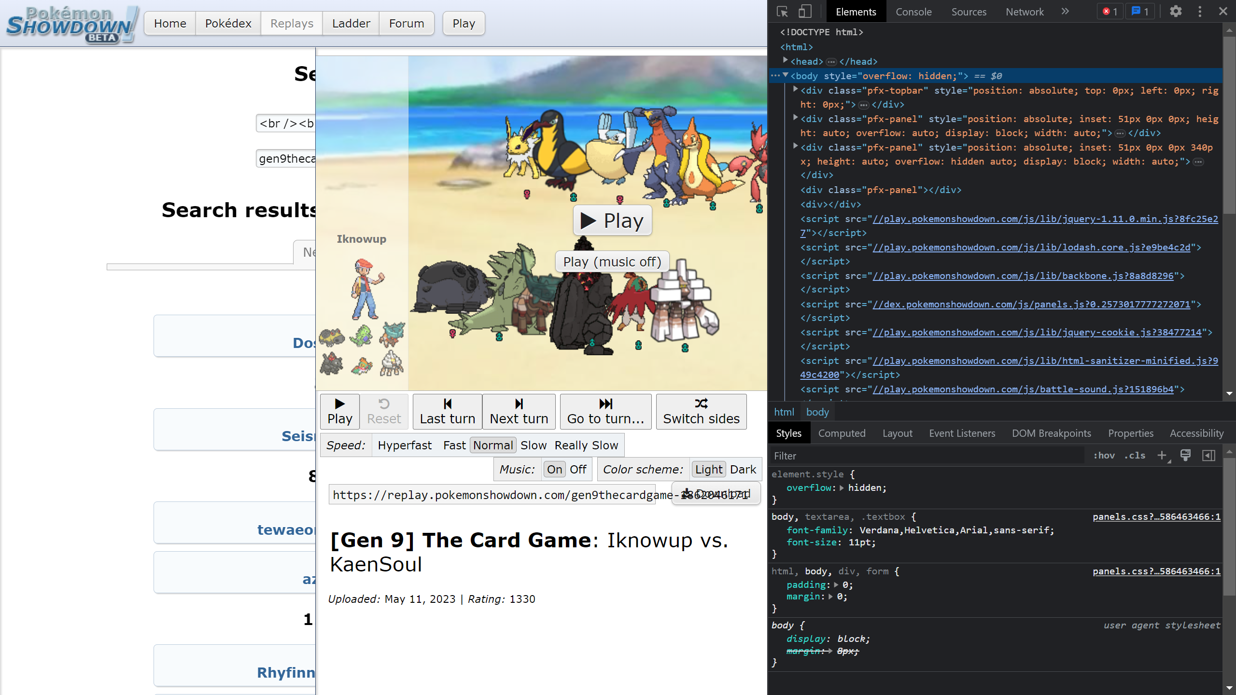The image size is (1236, 695).
Task: Open the Ladder nav item
Action: pos(351,23)
